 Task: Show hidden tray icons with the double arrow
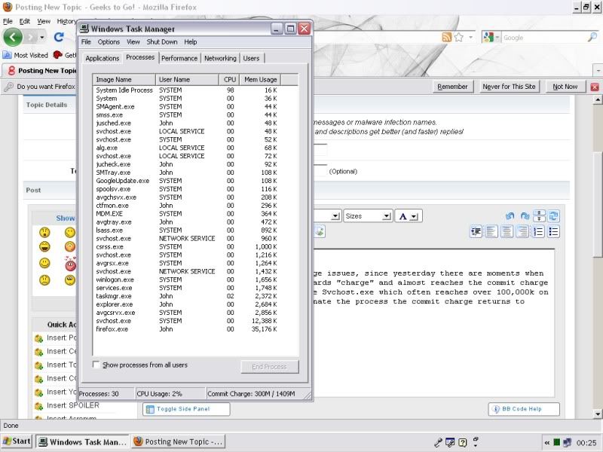tap(547, 443)
